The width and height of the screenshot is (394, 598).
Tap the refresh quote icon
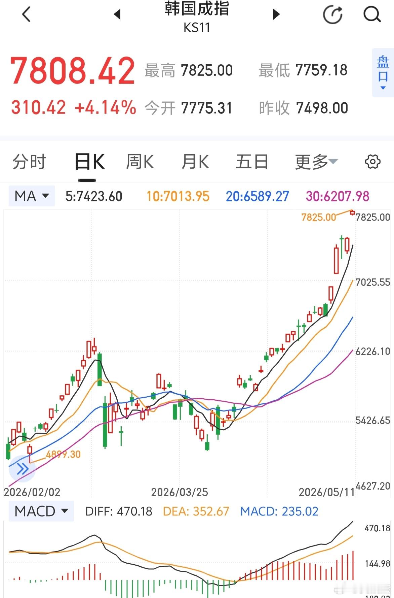332,14
